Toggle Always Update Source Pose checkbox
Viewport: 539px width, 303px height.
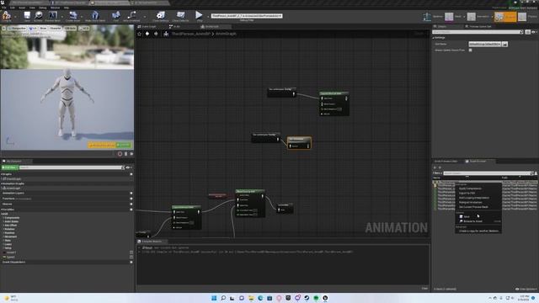[x=470, y=50]
